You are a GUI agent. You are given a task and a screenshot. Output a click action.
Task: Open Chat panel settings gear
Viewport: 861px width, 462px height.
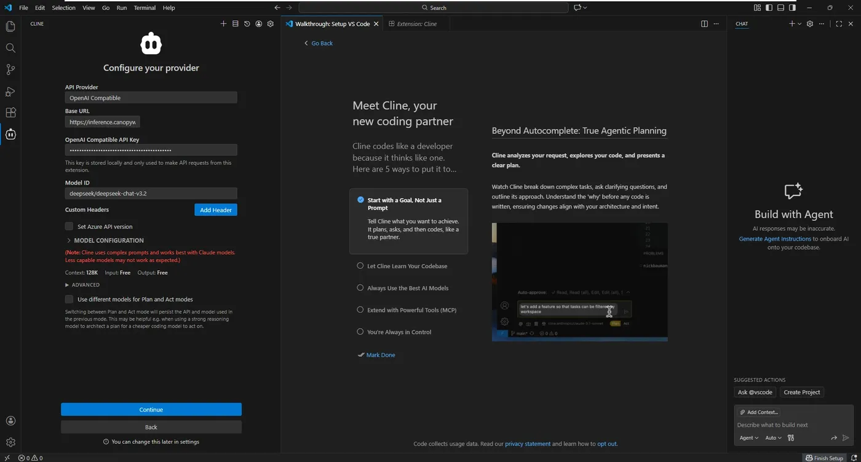pos(810,24)
